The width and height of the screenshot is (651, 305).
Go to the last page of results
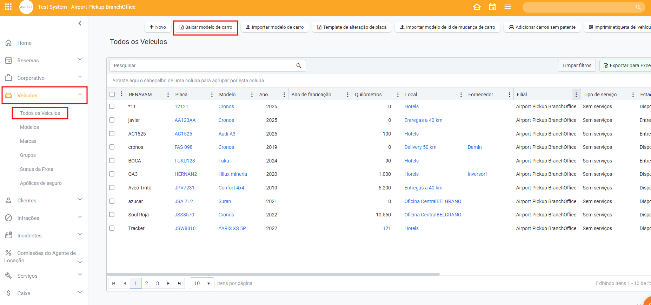coord(179,283)
